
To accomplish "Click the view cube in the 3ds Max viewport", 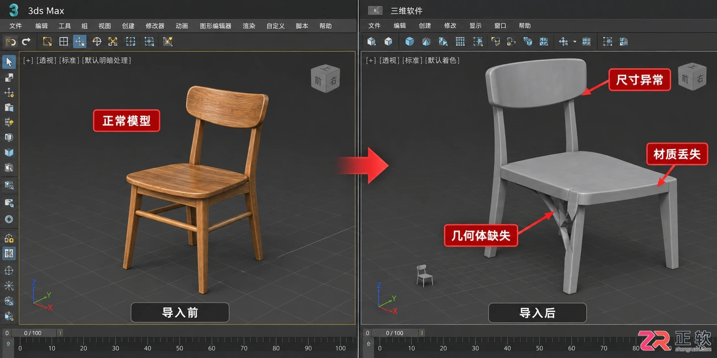I will click(x=325, y=79).
